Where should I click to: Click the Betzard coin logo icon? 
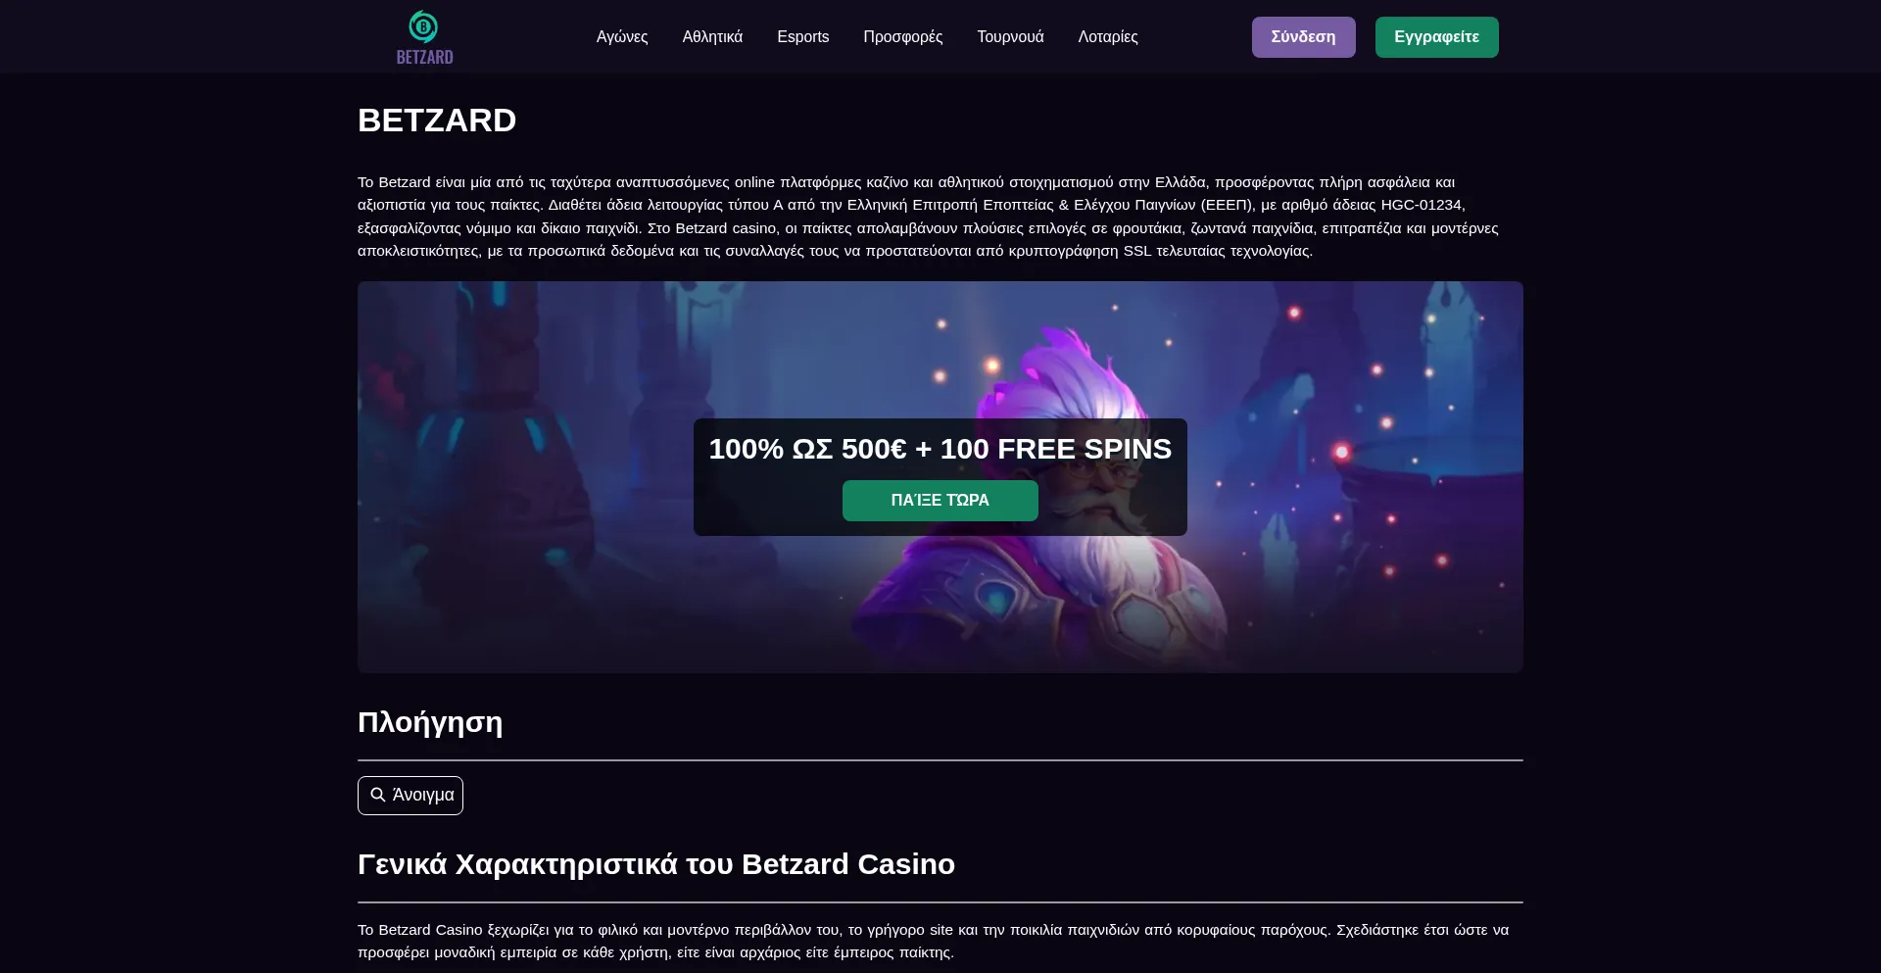(423, 26)
